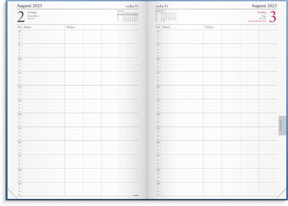Click the 12 o'clock label on left page
The height and width of the screenshot is (206, 288).
(x=19, y=87)
